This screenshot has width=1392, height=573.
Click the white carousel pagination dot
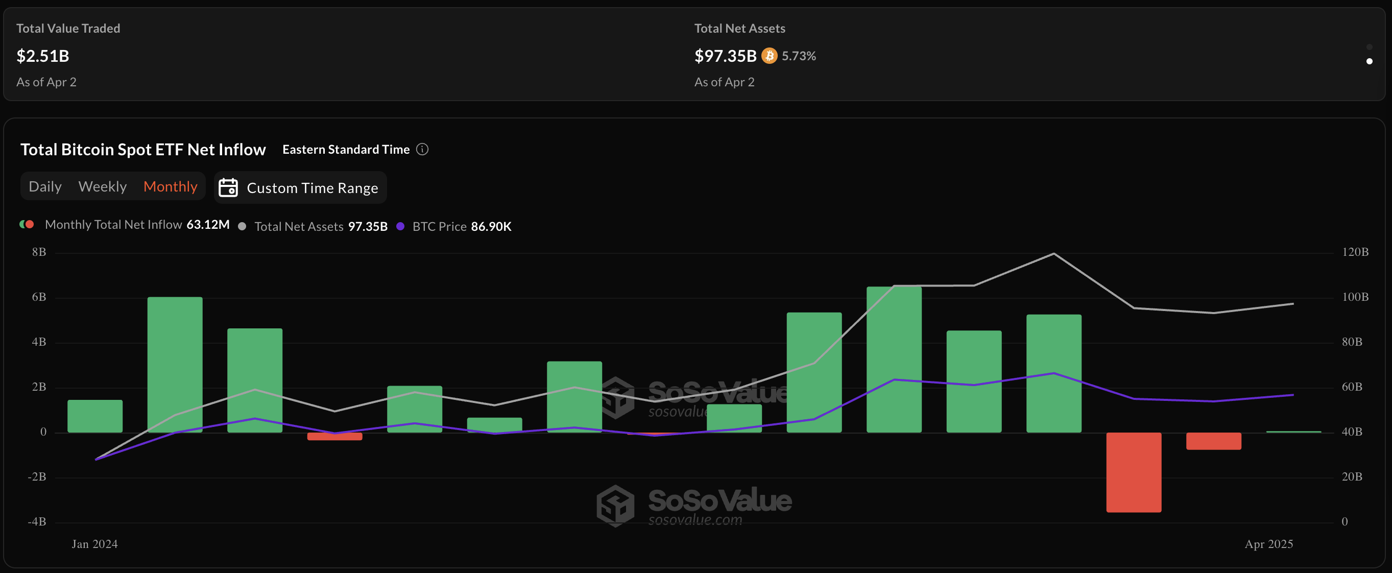pos(1369,61)
